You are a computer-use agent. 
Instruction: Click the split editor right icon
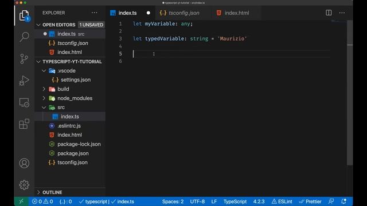(329, 13)
